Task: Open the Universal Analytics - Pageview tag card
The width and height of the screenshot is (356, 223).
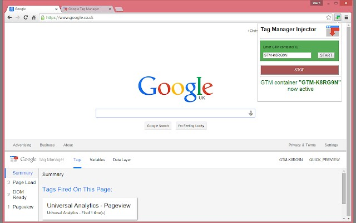Action: pyautogui.click(x=90, y=209)
